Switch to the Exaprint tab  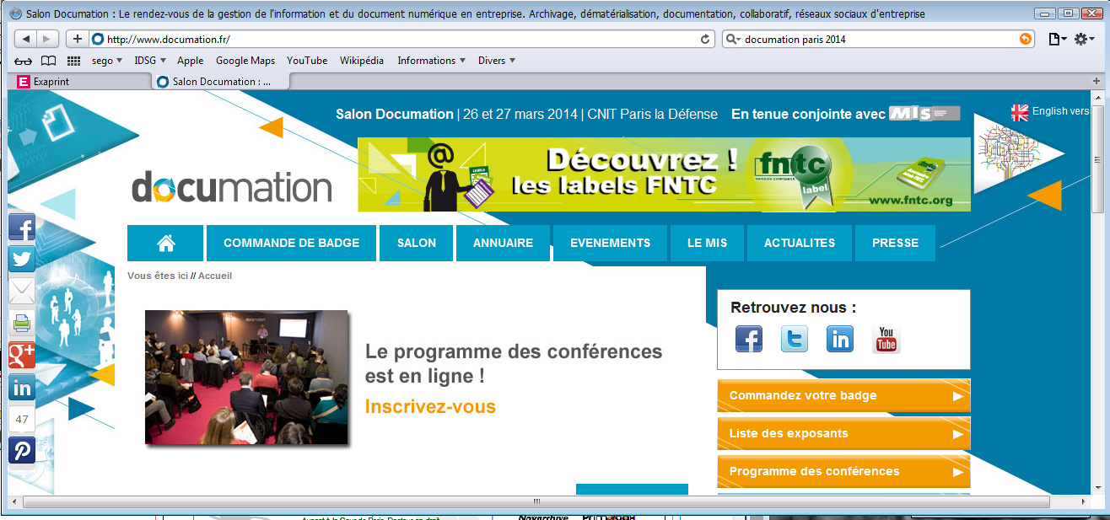click(x=80, y=82)
